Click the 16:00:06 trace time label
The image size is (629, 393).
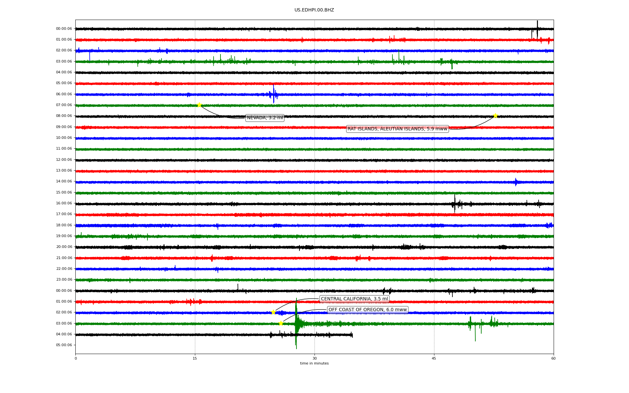pos(64,203)
